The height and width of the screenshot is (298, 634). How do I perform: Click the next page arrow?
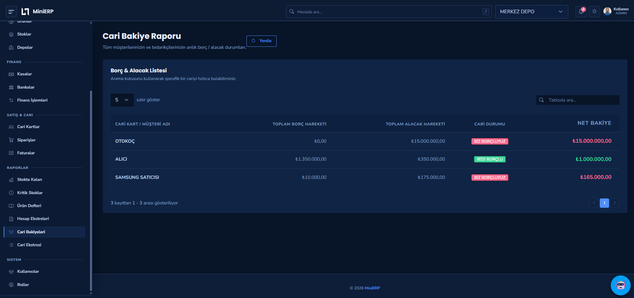[x=615, y=203]
